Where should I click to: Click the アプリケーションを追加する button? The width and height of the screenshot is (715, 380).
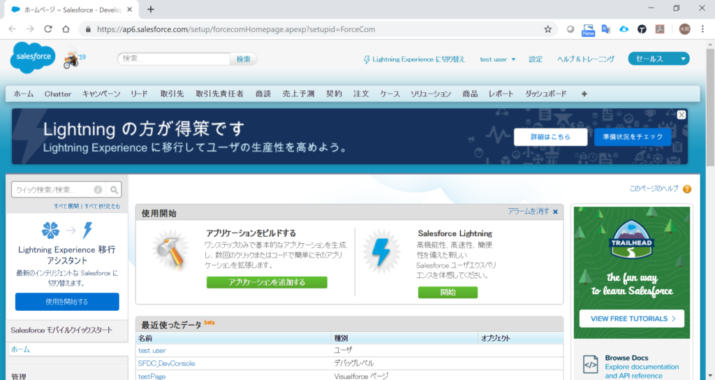[x=267, y=282]
